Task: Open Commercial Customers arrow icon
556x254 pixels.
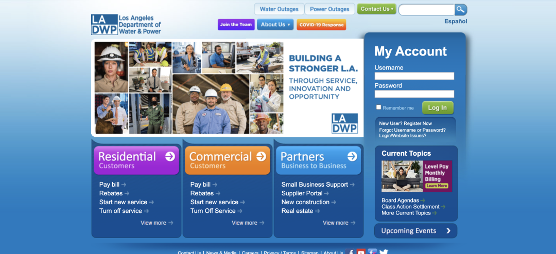Action: click(x=261, y=156)
